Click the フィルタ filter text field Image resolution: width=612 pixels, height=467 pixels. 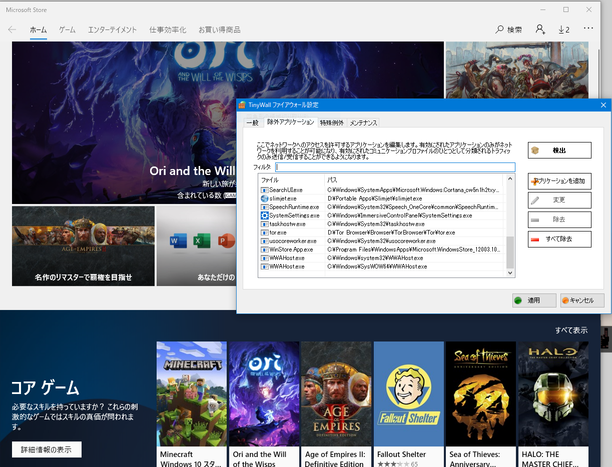click(395, 167)
